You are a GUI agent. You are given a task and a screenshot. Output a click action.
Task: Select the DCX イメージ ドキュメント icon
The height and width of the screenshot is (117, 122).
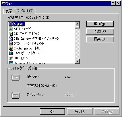pyautogui.click(x=11, y=43)
